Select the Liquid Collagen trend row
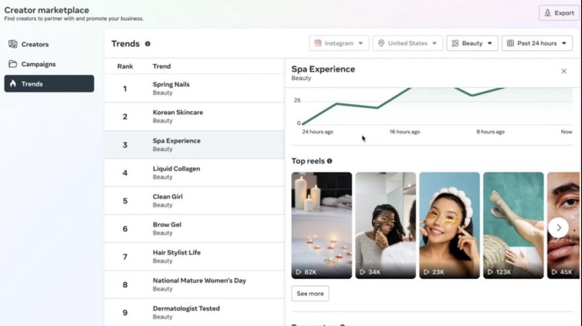This screenshot has width=582, height=326. click(x=195, y=173)
